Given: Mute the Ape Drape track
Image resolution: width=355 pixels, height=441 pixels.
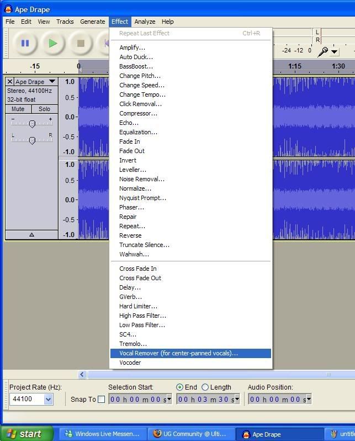Looking at the screenshot, I should click(18, 109).
